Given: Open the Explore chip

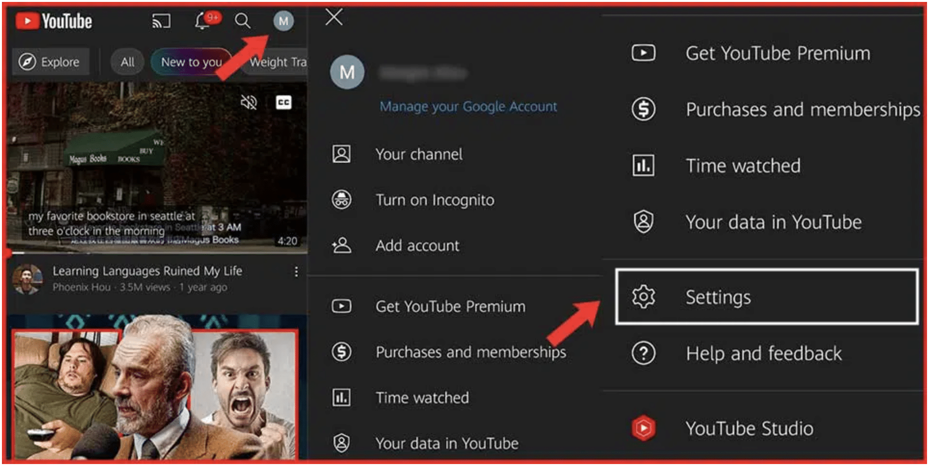Looking at the screenshot, I should [50, 62].
